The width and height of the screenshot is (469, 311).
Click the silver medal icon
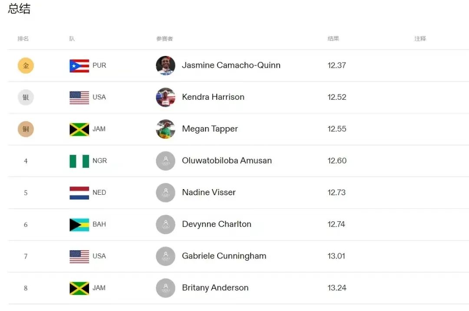point(26,97)
